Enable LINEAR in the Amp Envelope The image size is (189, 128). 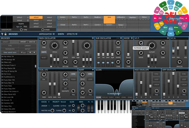click(x=184, y=85)
